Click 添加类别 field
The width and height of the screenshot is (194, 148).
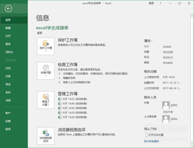168,63
